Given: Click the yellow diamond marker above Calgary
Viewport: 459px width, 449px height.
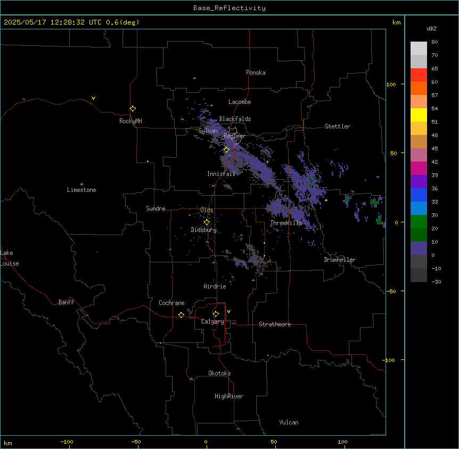Looking at the screenshot, I should [216, 314].
